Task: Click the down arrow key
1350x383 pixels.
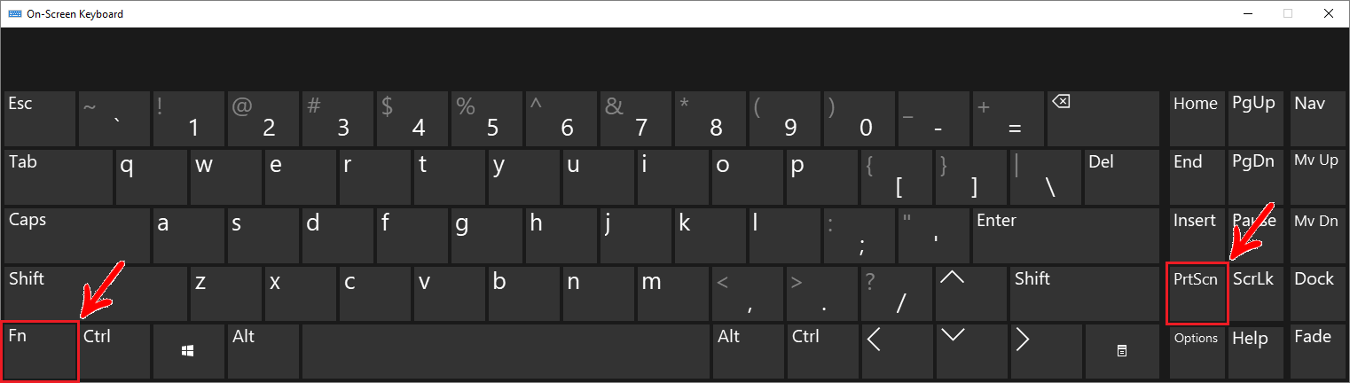Action: click(x=972, y=352)
